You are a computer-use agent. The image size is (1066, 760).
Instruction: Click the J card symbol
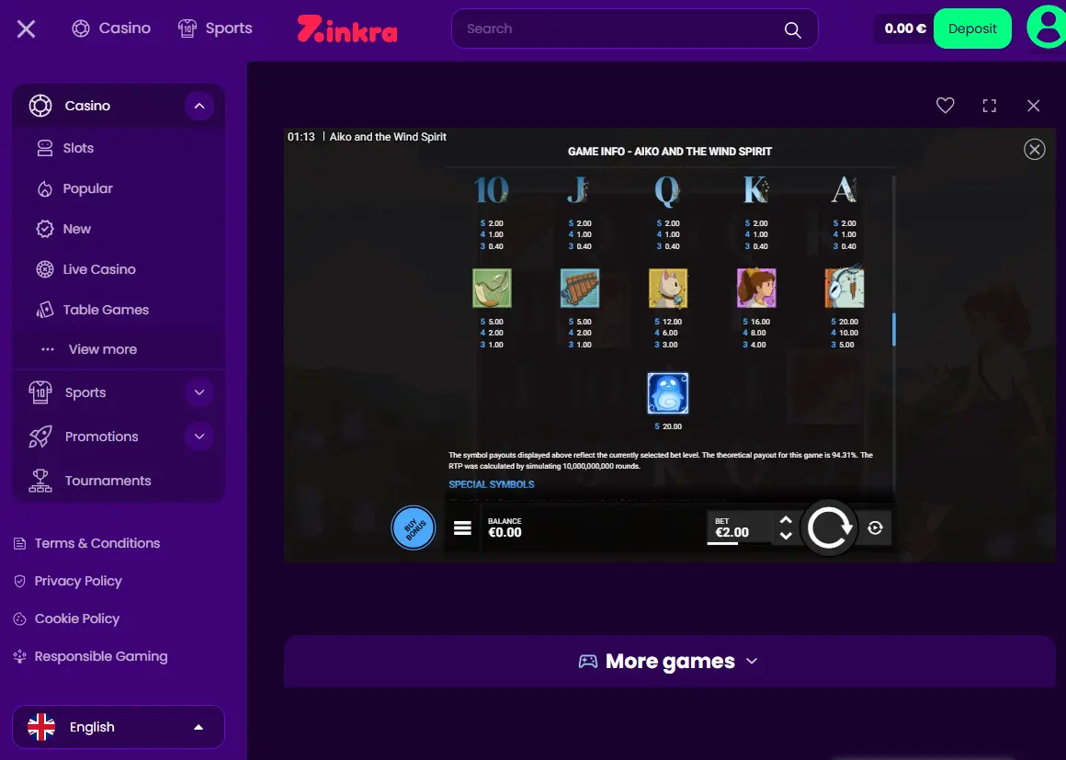pyautogui.click(x=579, y=189)
